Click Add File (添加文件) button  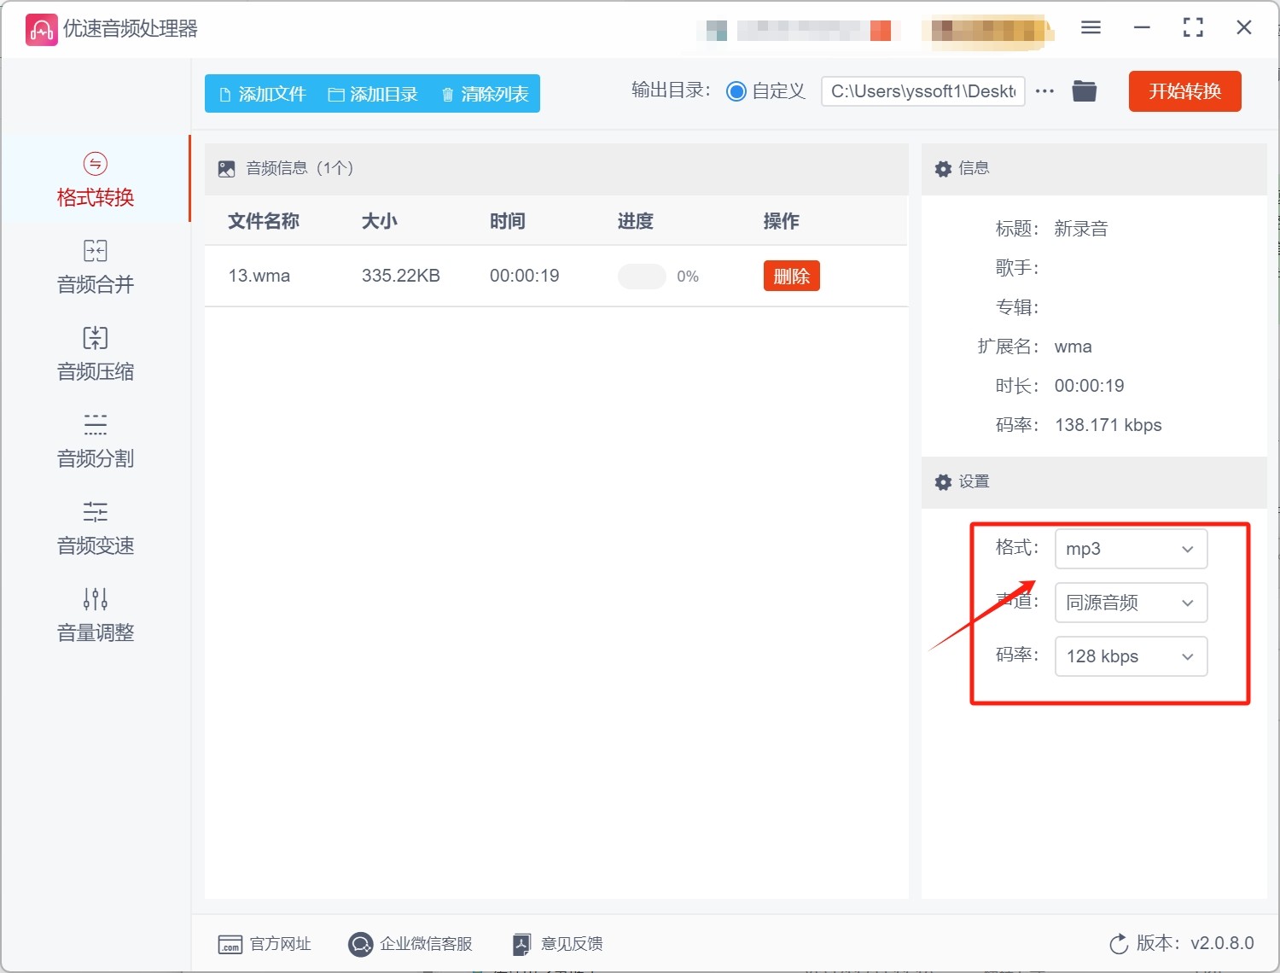coord(263,94)
